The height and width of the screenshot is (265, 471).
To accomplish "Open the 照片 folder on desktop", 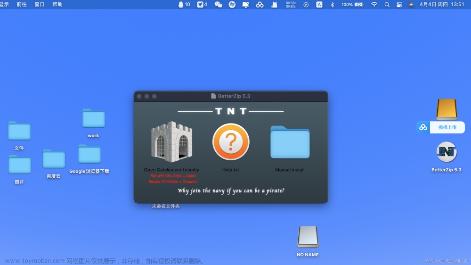I will 19,165.
